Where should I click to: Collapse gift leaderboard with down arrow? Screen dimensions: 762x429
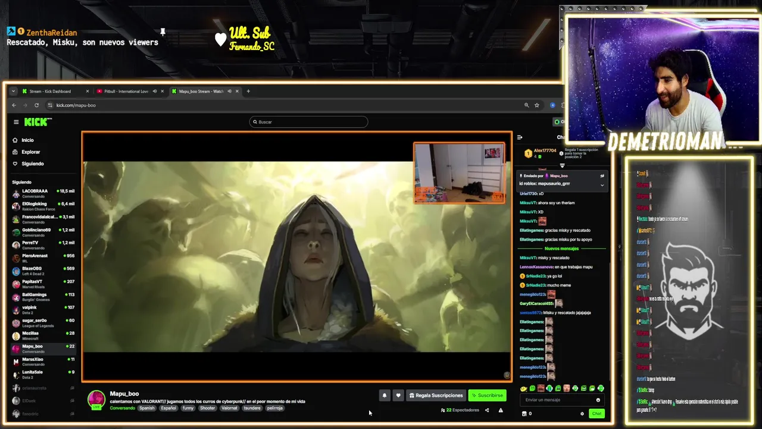point(562,166)
